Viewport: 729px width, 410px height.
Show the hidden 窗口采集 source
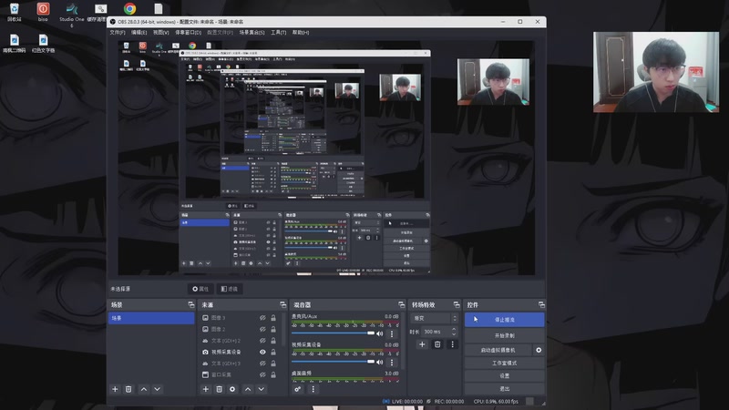262,374
